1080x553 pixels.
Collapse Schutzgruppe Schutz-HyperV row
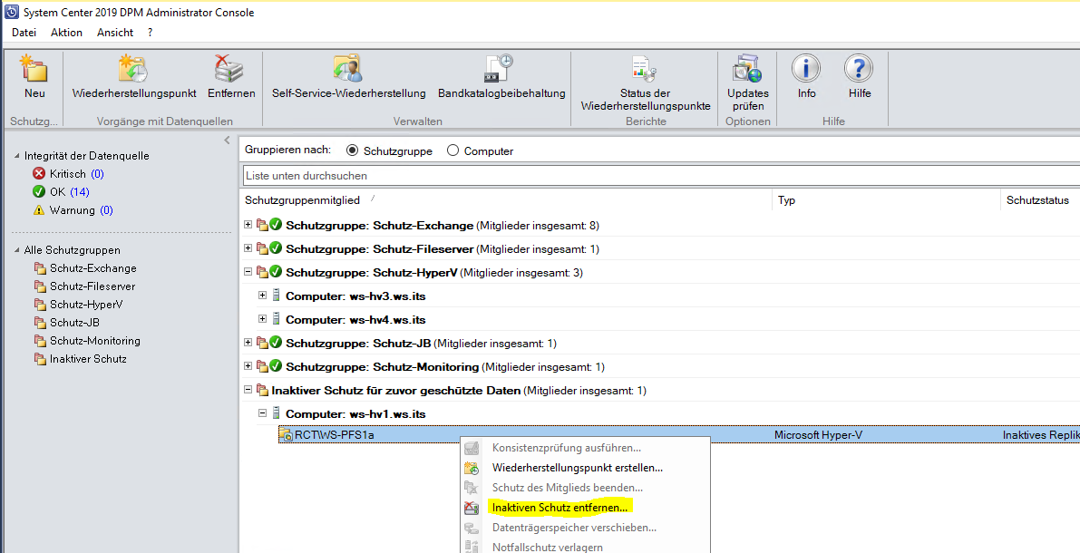click(248, 272)
